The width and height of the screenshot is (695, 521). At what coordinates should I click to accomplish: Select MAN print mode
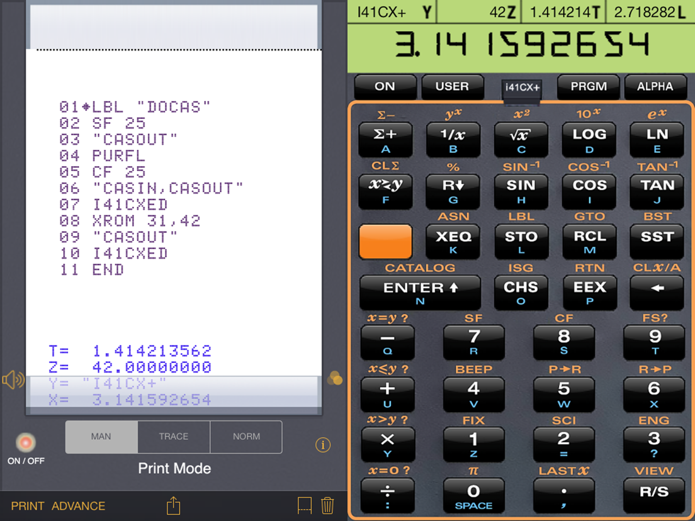tap(101, 437)
